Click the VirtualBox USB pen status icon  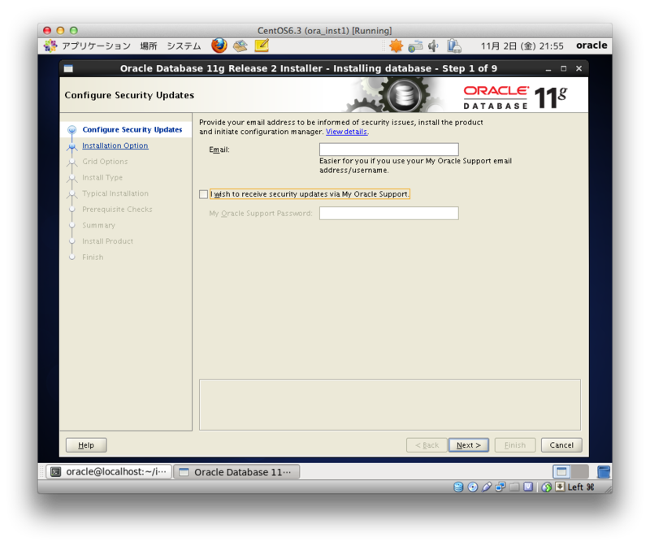tap(486, 487)
